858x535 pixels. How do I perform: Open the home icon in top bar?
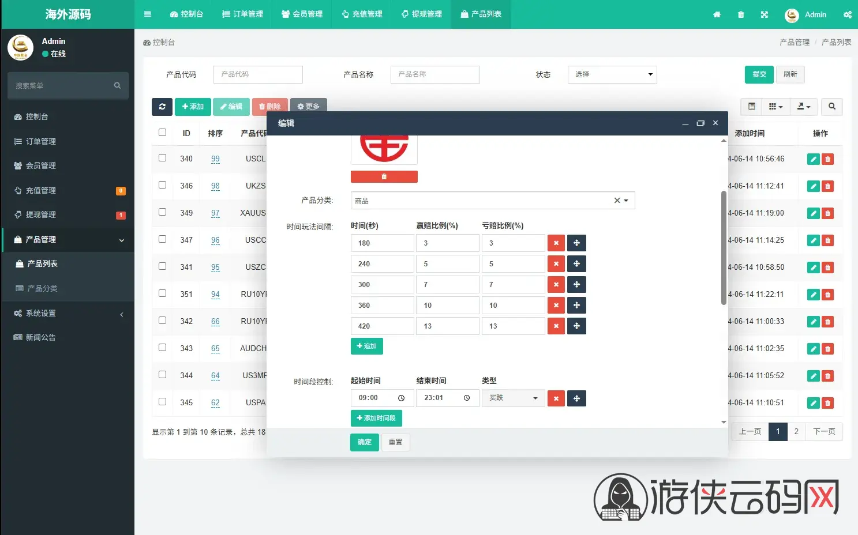tap(717, 14)
